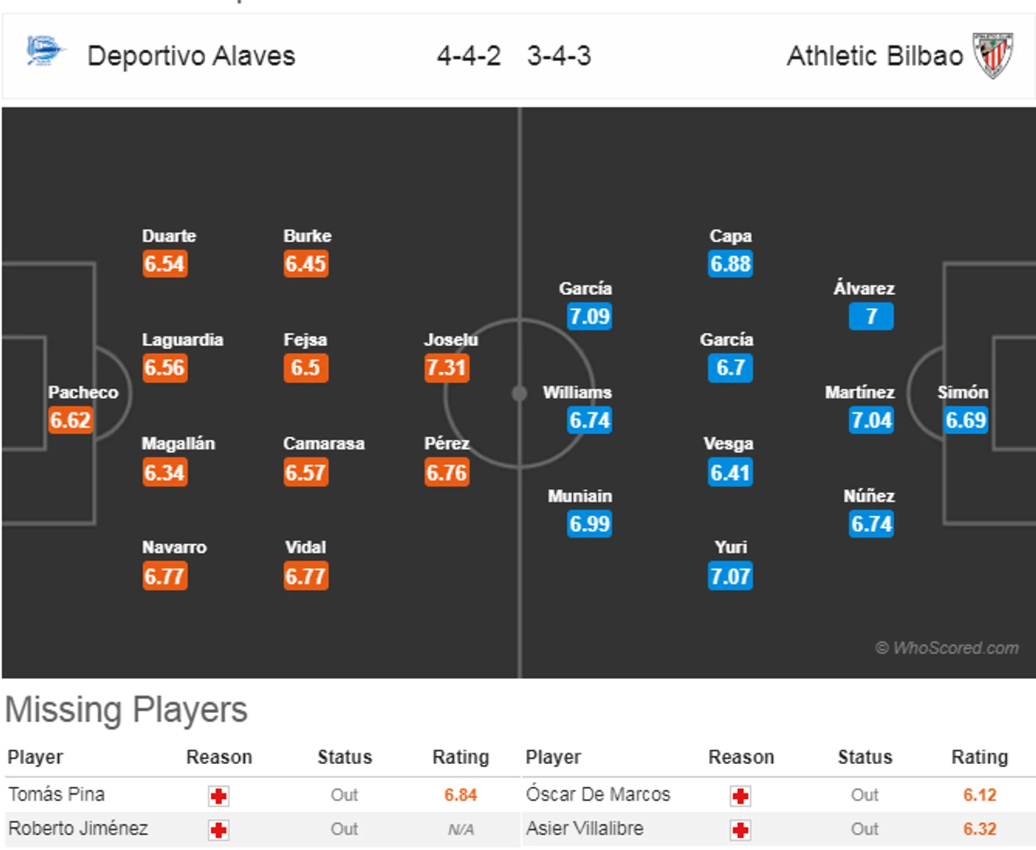Image resolution: width=1036 pixels, height=850 pixels.
Task: Click Óscar De Marcos's injury cross icon
Action: [x=740, y=795]
